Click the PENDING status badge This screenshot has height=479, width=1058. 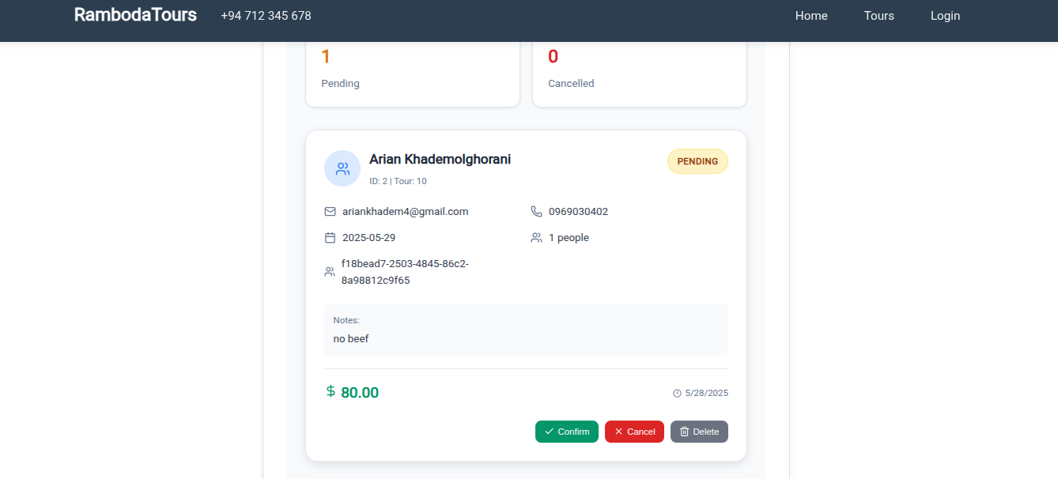click(697, 161)
